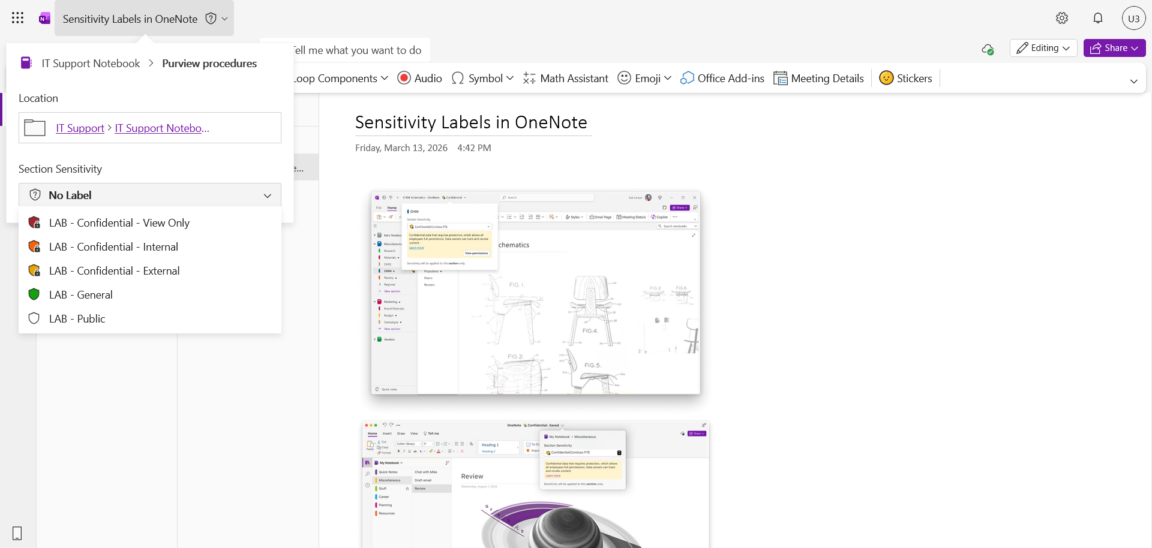
Task: Click the cloud sync status icon
Action: coord(988,49)
